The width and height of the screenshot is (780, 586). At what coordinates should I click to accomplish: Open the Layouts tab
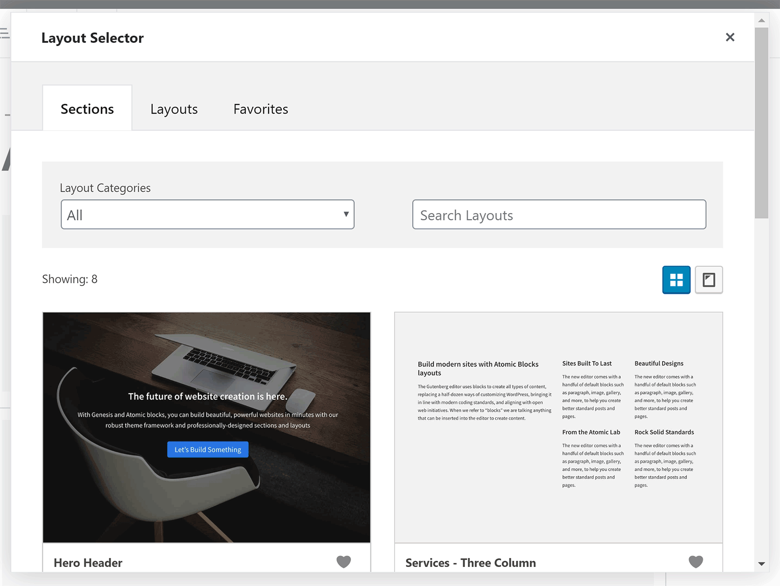pyautogui.click(x=174, y=109)
